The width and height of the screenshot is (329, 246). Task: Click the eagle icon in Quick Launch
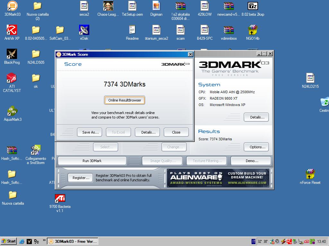tap(29, 242)
